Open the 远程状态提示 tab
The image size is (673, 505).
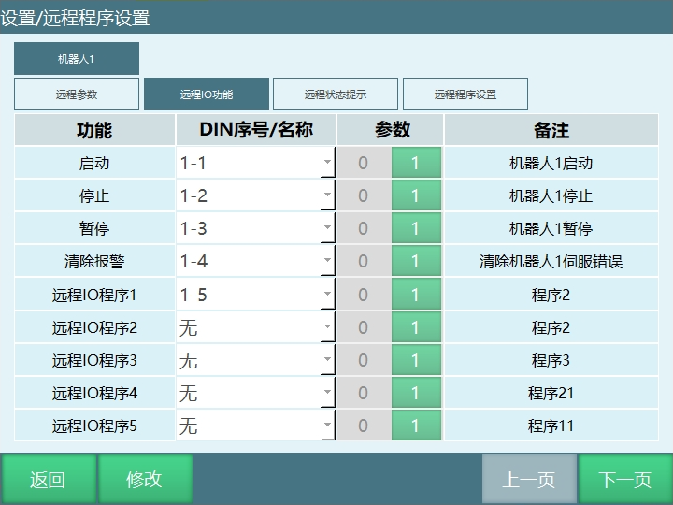(335, 94)
